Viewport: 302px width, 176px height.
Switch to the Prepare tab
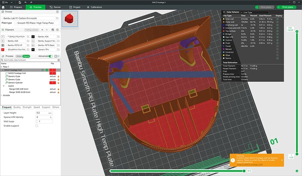point(16,7)
